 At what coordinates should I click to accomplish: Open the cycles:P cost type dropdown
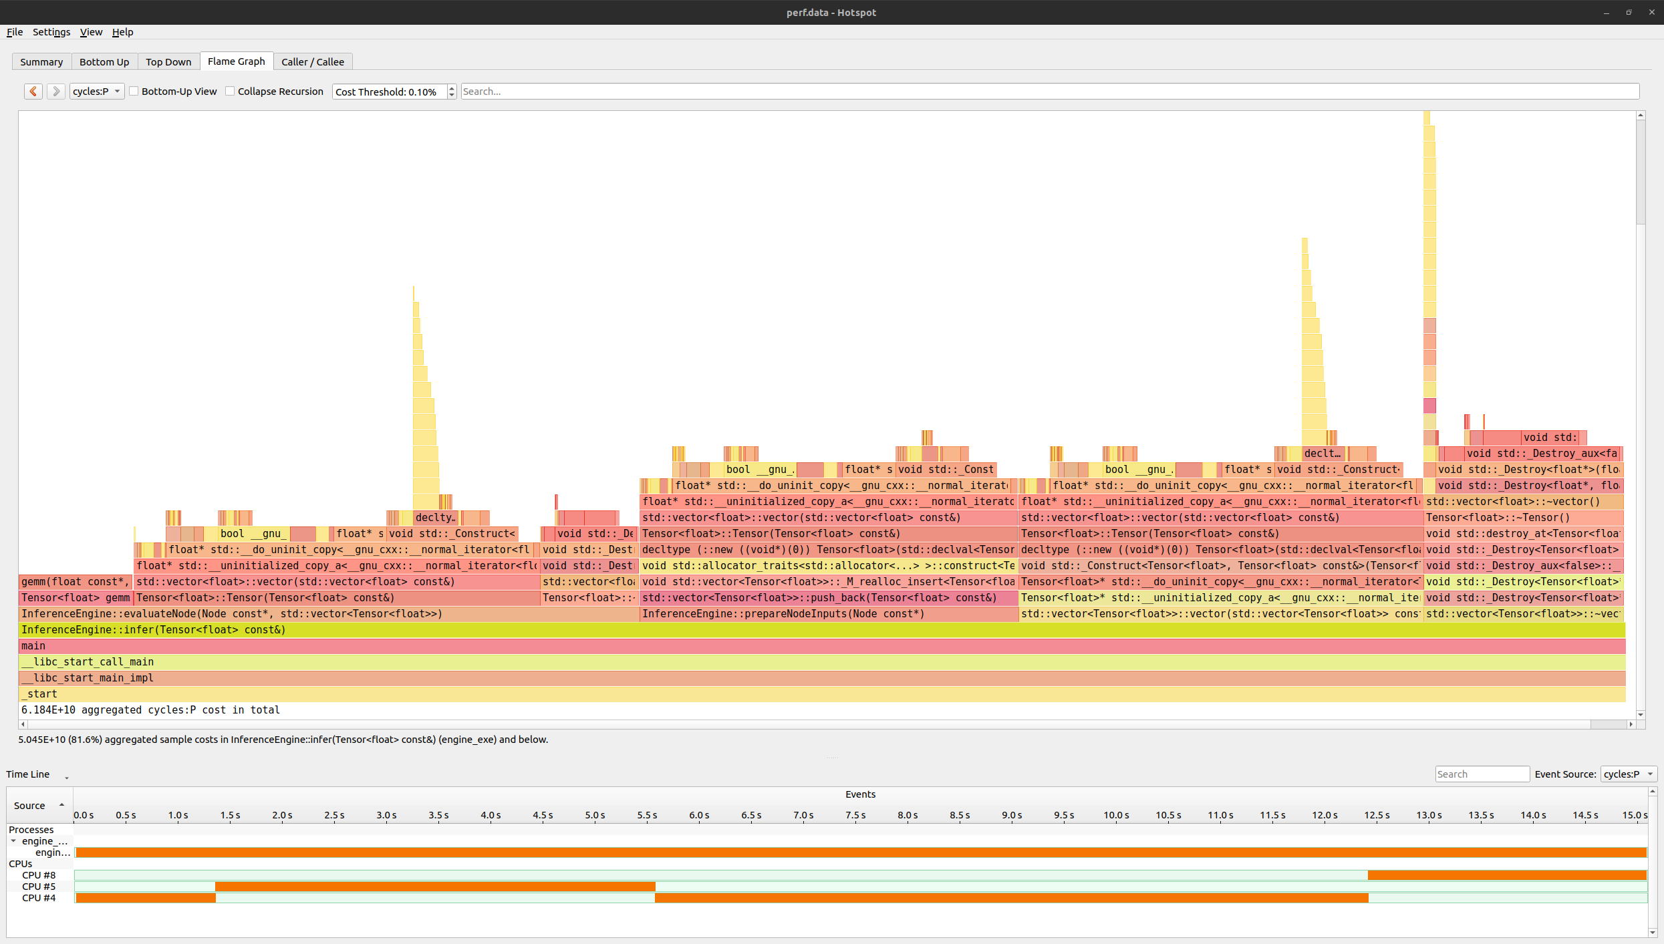click(97, 92)
